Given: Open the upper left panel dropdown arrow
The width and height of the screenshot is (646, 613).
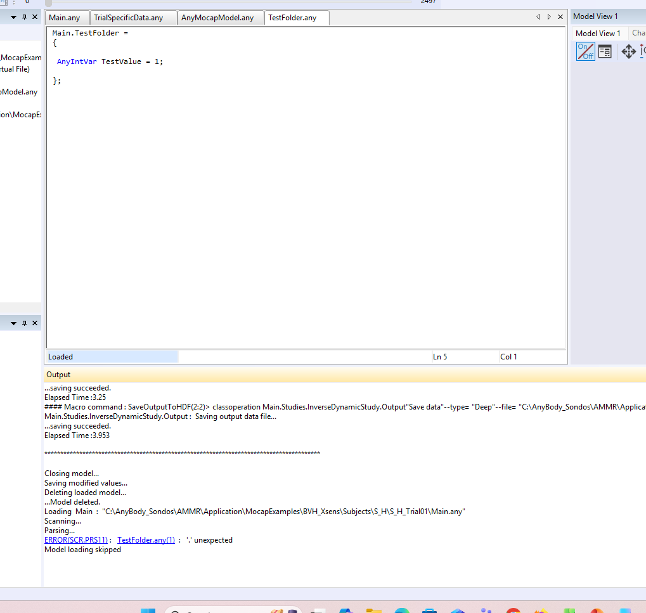Looking at the screenshot, I should coord(13,17).
